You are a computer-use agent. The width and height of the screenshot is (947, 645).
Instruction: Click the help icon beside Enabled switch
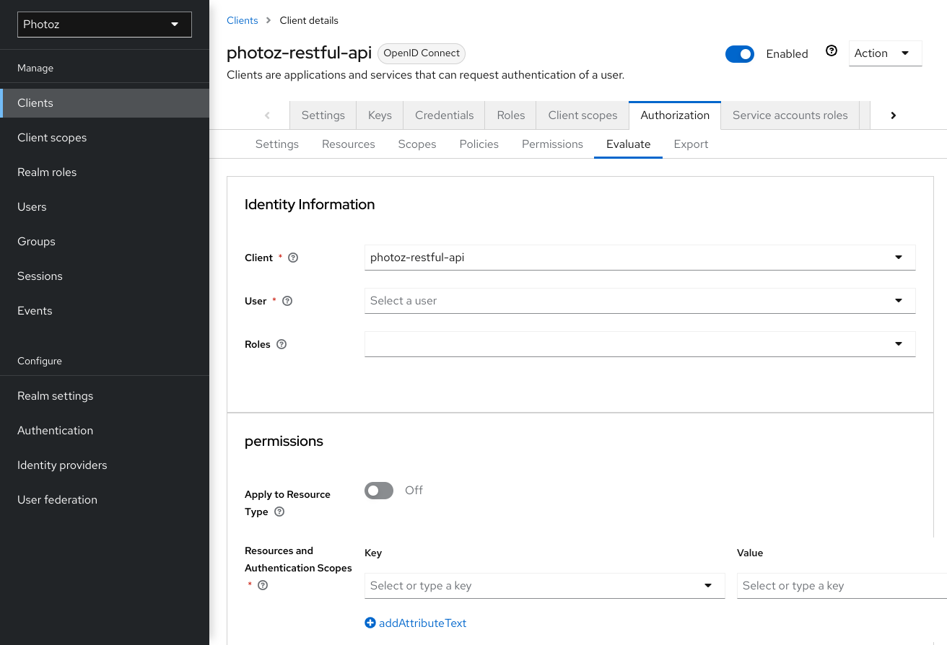point(832,51)
